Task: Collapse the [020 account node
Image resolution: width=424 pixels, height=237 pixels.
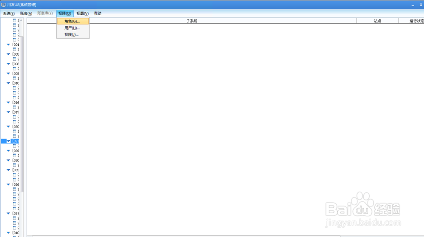Action: point(8,126)
